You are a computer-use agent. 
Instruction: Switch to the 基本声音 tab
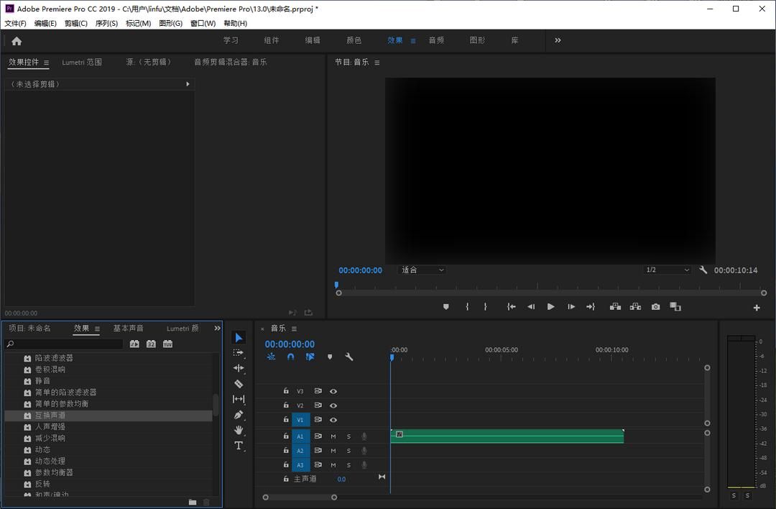click(128, 329)
